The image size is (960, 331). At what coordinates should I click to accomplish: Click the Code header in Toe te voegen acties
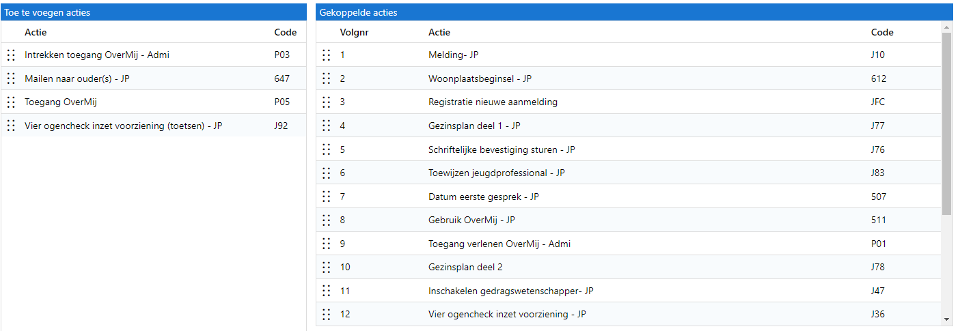click(286, 32)
